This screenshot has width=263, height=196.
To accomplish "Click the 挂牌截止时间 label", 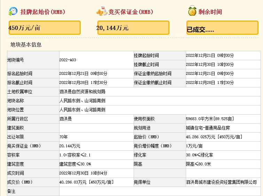I will pos(146,64).
